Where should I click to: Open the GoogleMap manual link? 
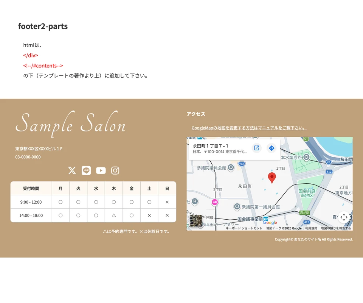click(249, 128)
